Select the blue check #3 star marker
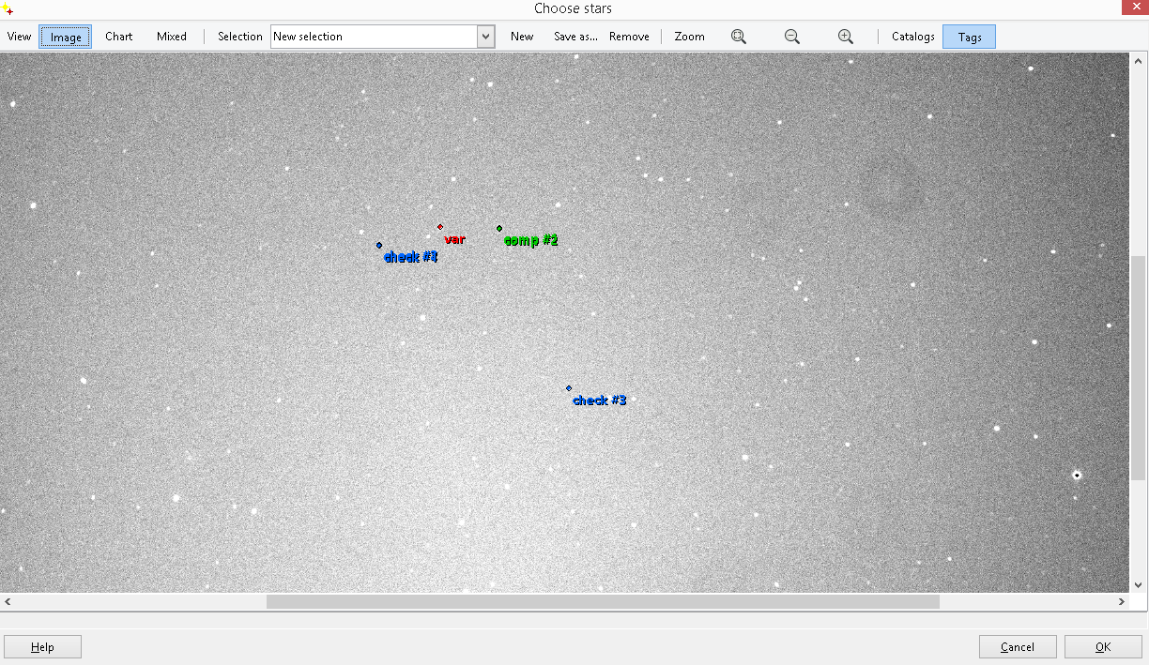Image resolution: width=1149 pixels, height=665 pixels. point(569,388)
